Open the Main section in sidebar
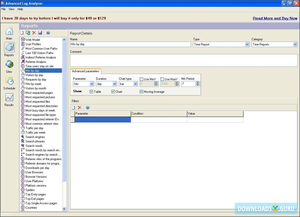This screenshot has height=217, width=300. click(9, 33)
